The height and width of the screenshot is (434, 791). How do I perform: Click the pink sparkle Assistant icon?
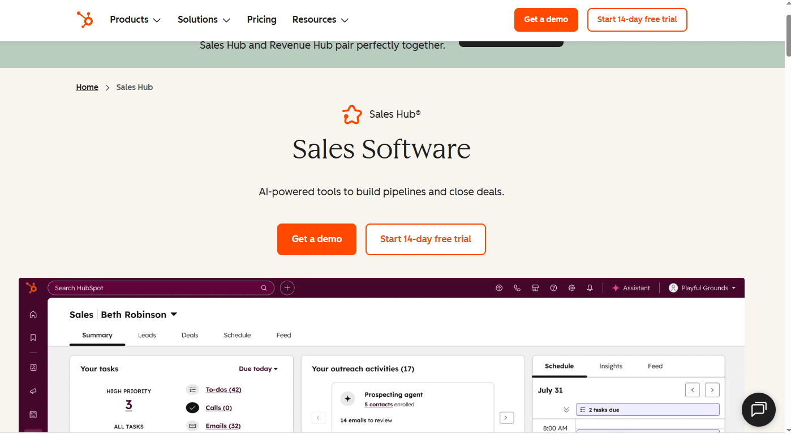[616, 288]
